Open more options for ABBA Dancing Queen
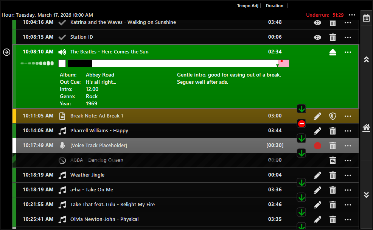Viewport: 373px width, 230px height. 348,160
